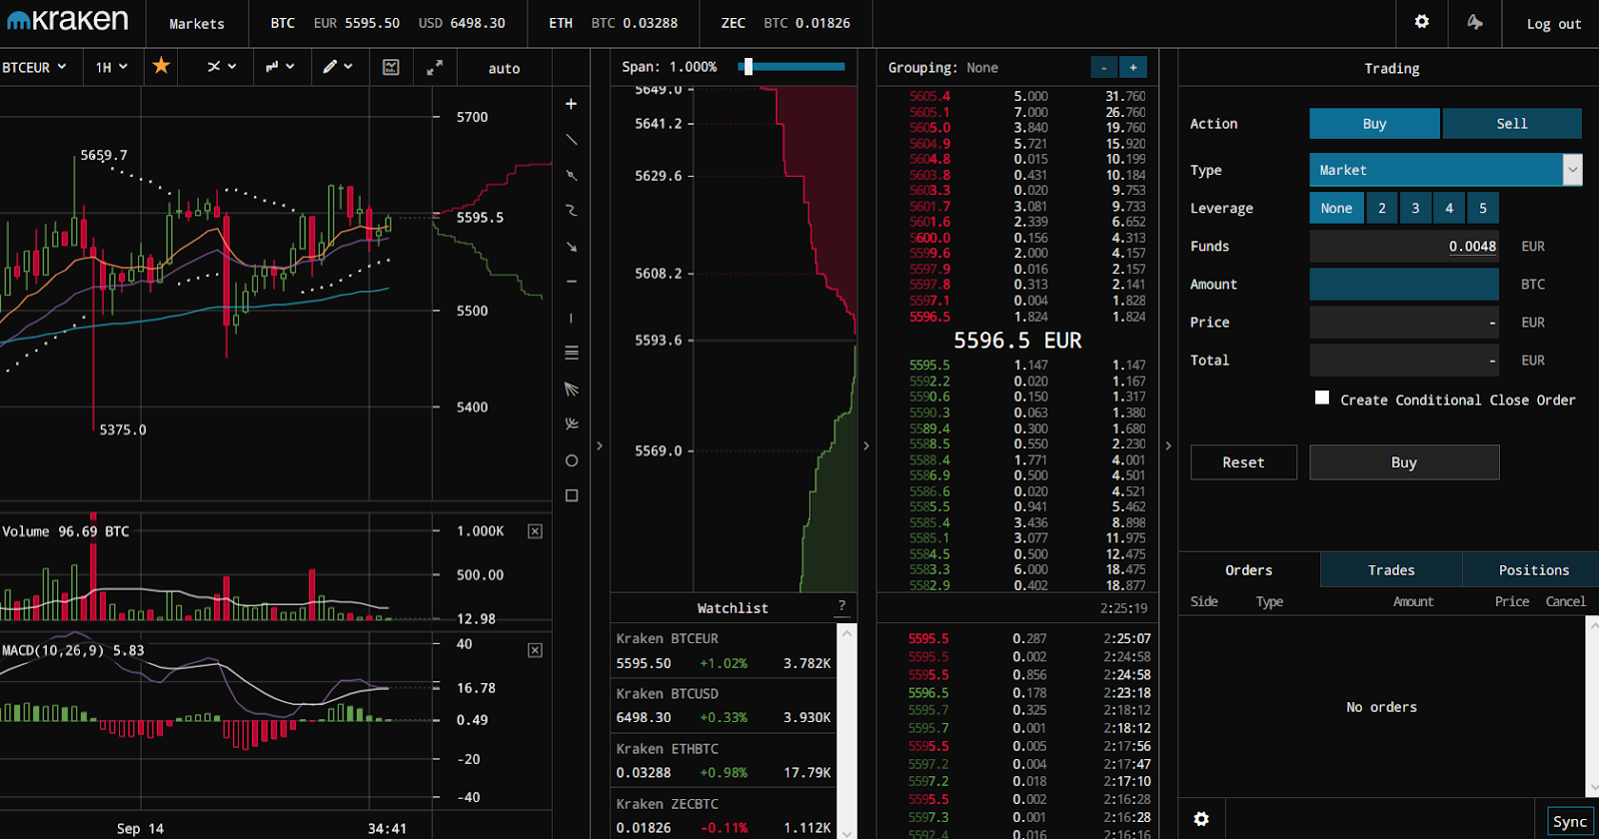Close the MACD indicator pane

point(535,650)
